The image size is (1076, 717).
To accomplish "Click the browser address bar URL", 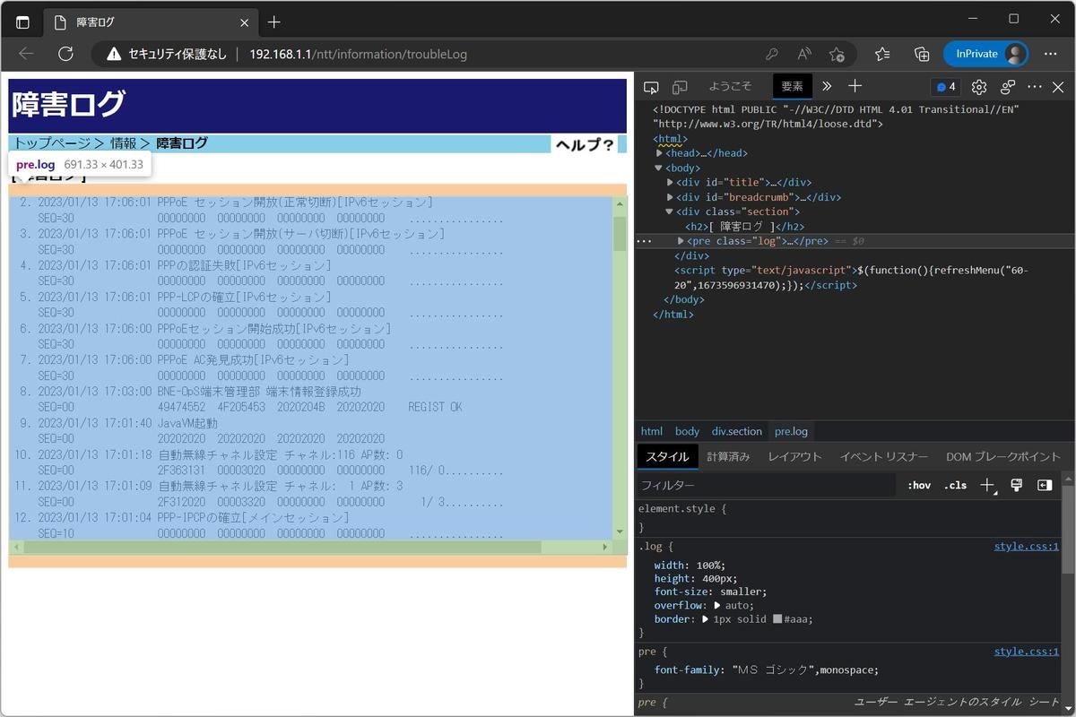I will coord(358,54).
